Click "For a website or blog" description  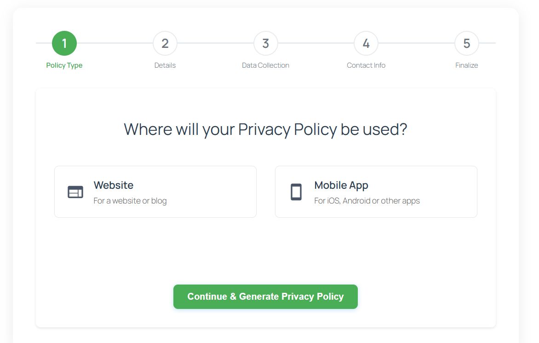tap(130, 201)
